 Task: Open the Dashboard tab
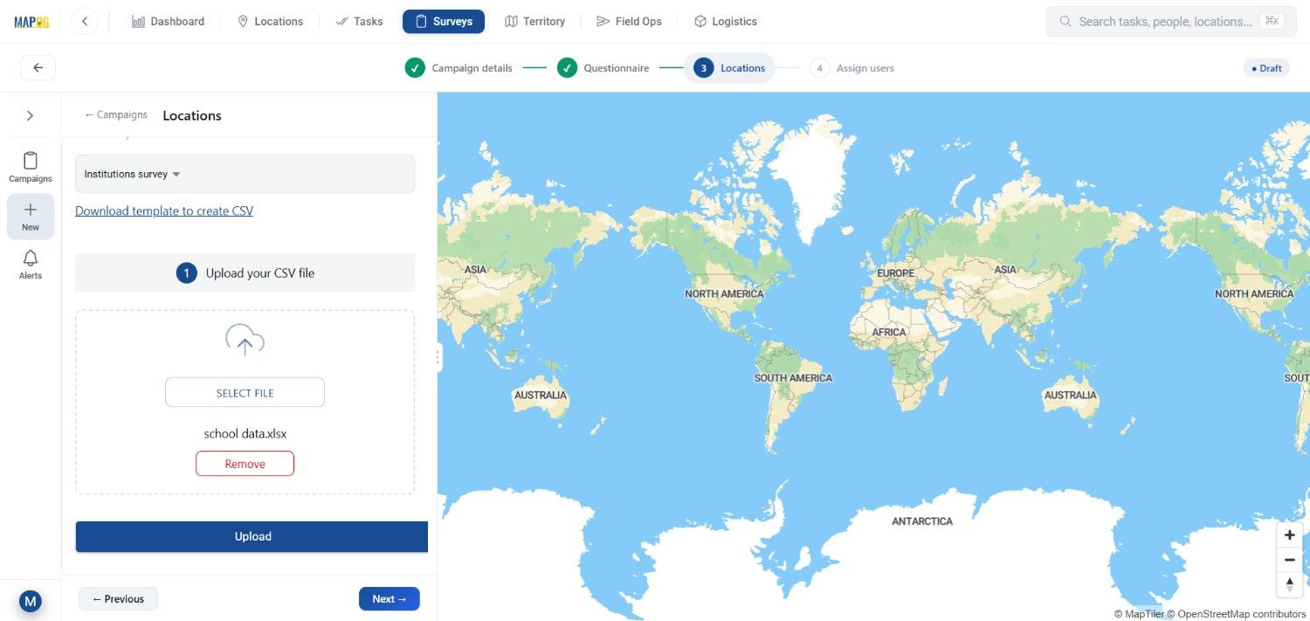(169, 21)
